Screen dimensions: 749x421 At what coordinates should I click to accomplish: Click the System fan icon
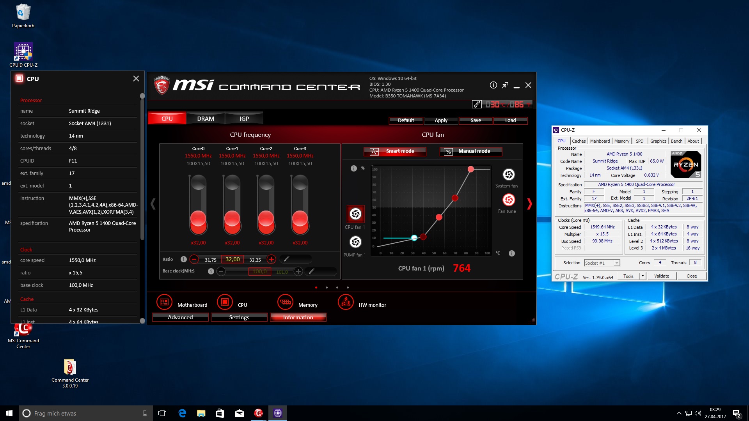pos(508,174)
